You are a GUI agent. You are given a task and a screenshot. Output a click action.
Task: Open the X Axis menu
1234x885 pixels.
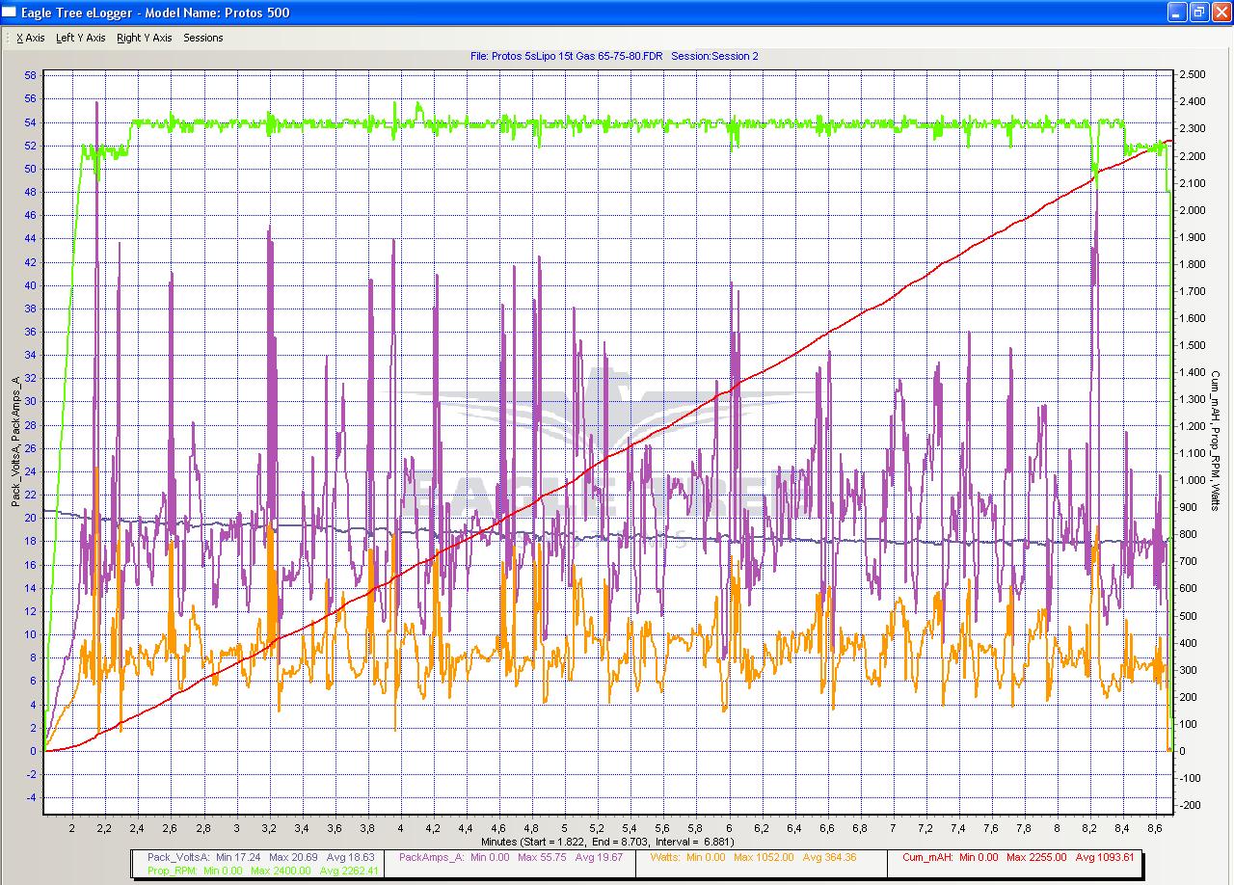point(30,38)
